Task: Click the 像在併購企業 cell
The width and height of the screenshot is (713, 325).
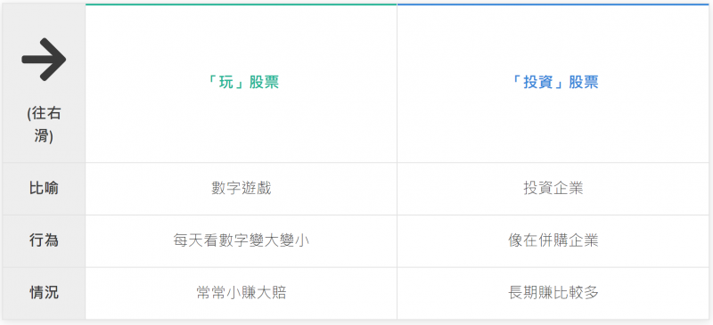Action: (x=553, y=240)
